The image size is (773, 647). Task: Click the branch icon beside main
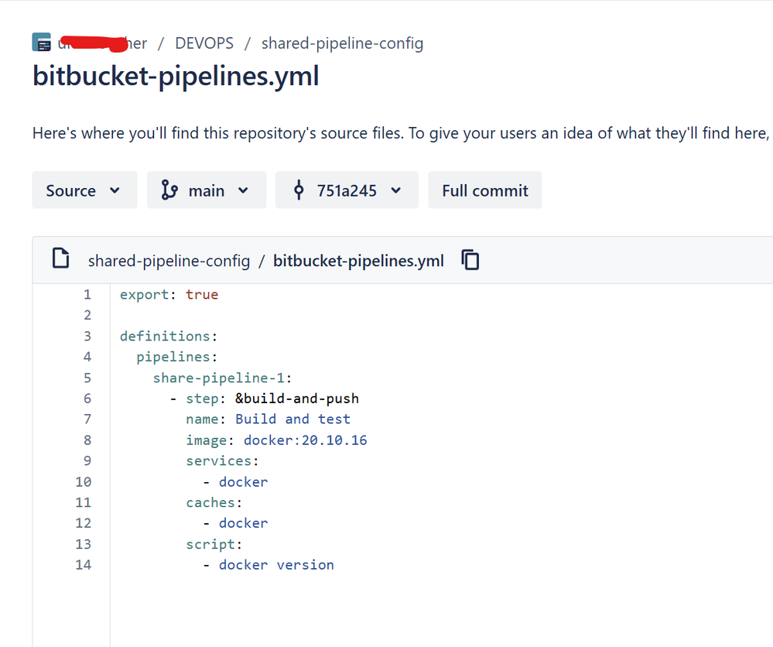click(169, 190)
